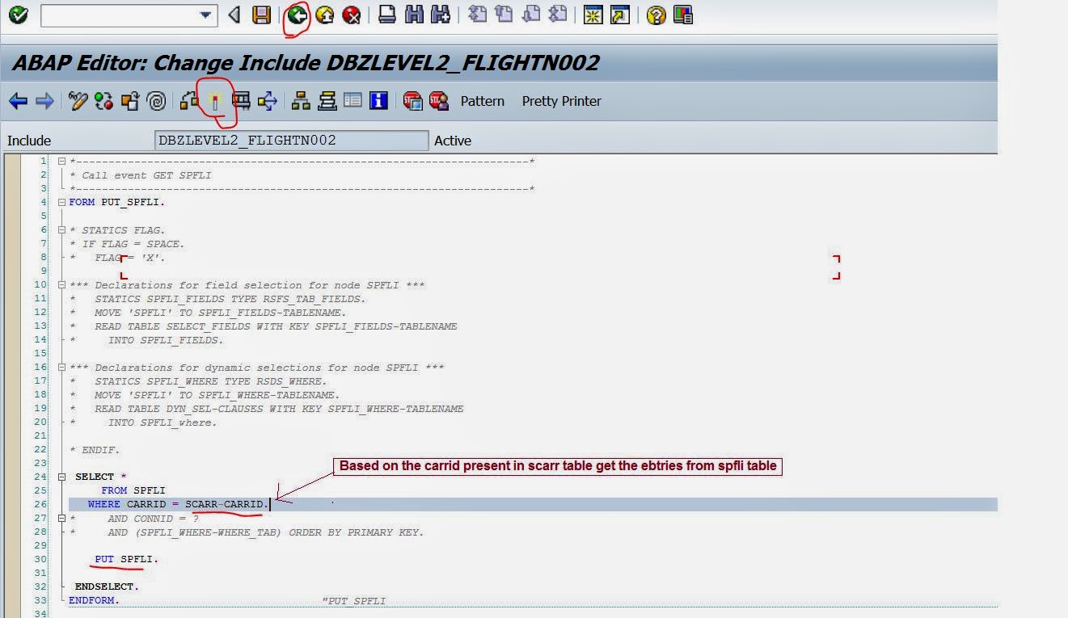1068x618 pixels.
Task: Click the Other Object icon
Action: 130,101
